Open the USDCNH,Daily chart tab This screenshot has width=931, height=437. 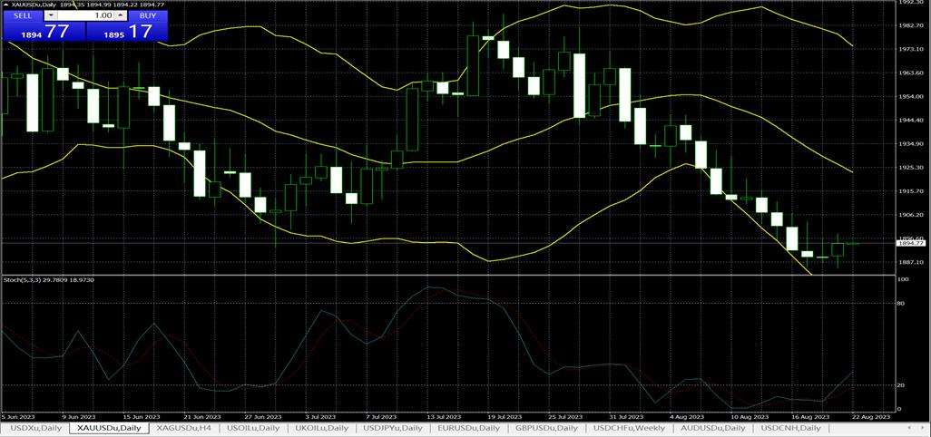[791, 428]
